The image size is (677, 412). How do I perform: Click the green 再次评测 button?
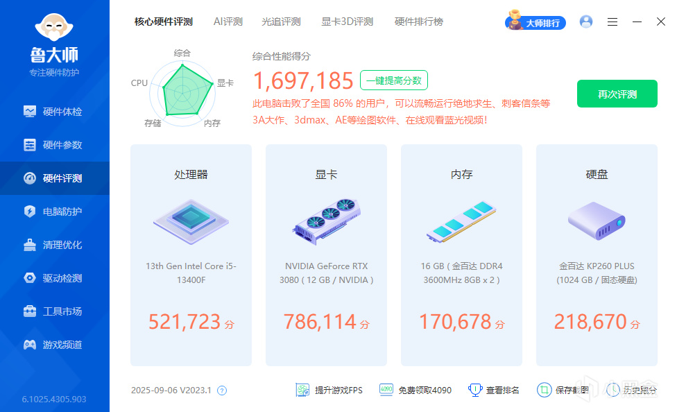click(617, 94)
